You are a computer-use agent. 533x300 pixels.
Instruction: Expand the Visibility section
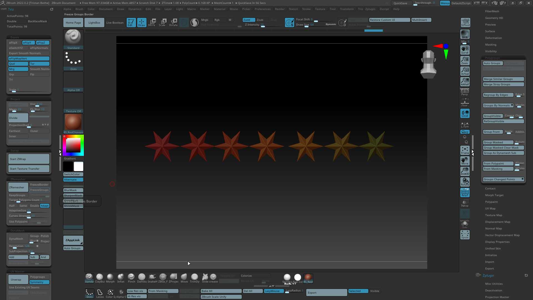[491, 51]
